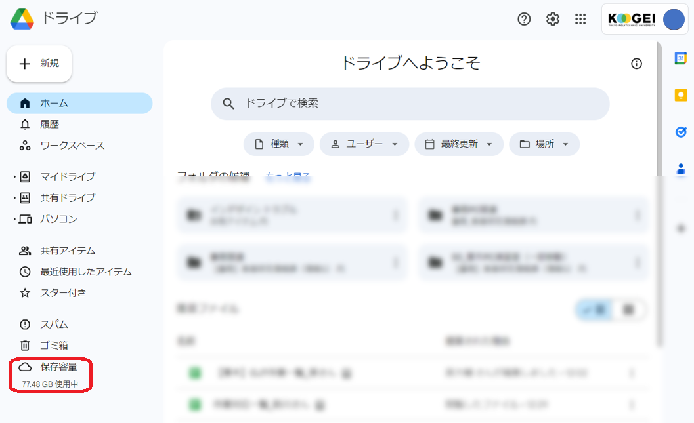
Task: Click the ドライブで検索 search field
Action: [410, 104]
